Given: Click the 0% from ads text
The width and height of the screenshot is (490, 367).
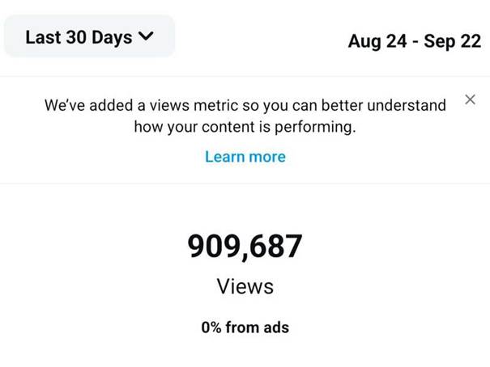Looking at the screenshot, I should pyautogui.click(x=245, y=327).
